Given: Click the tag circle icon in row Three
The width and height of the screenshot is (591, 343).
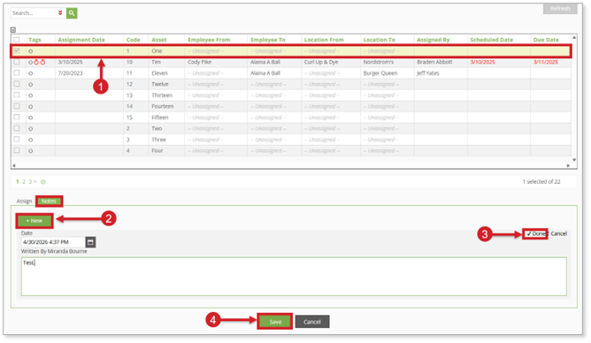Looking at the screenshot, I should (x=31, y=140).
